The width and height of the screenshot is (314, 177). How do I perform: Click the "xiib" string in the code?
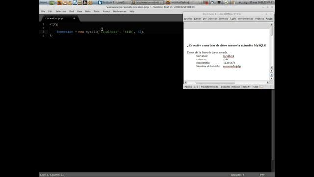tap(128, 32)
